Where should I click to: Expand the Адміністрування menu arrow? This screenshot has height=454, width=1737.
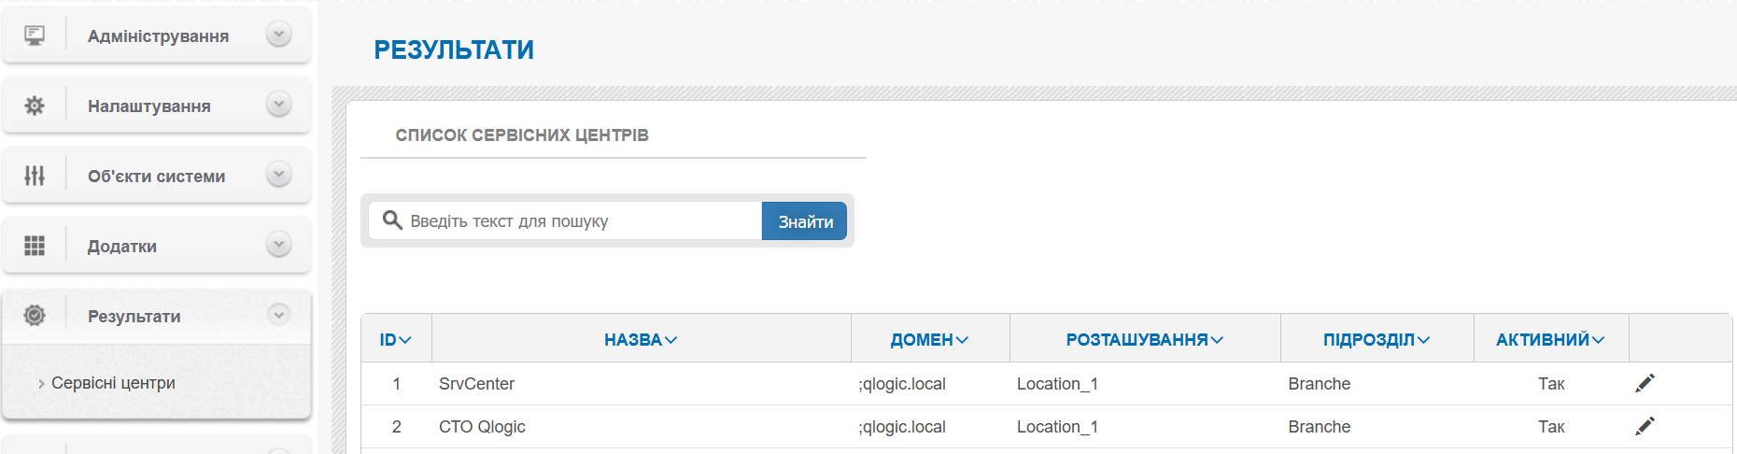click(278, 35)
